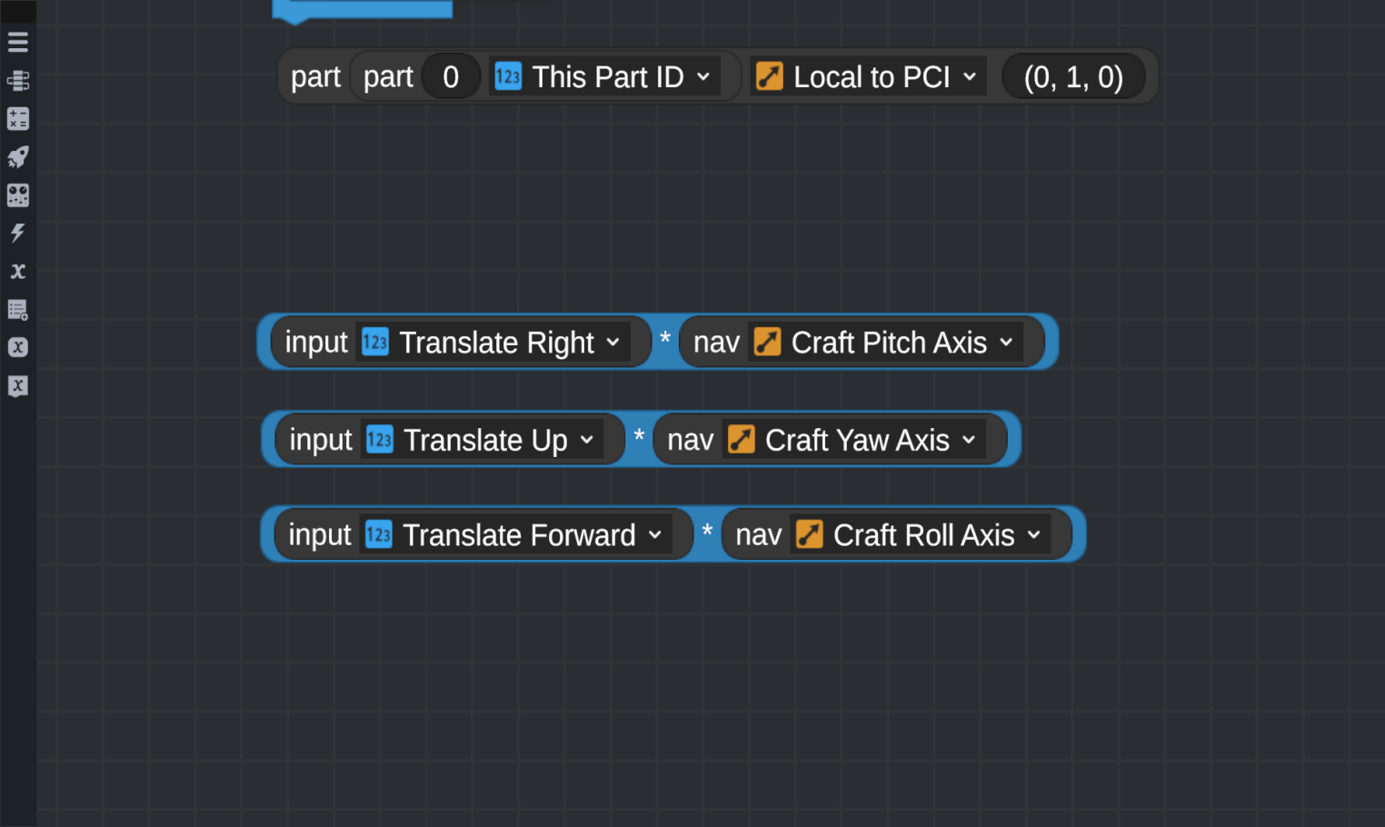Click the input label before Translate Right
Image resolution: width=1385 pixels, height=827 pixels.
pos(316,343)
